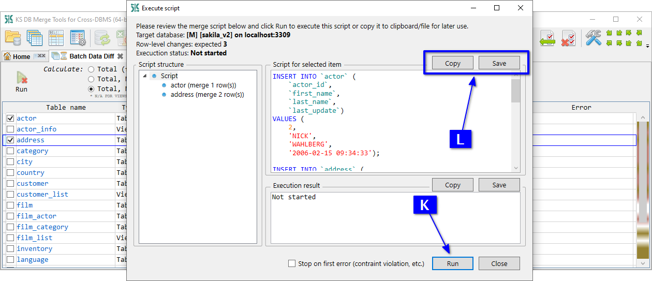Select the address merge tree item
The image size is (652, 281).
(207, 95)
